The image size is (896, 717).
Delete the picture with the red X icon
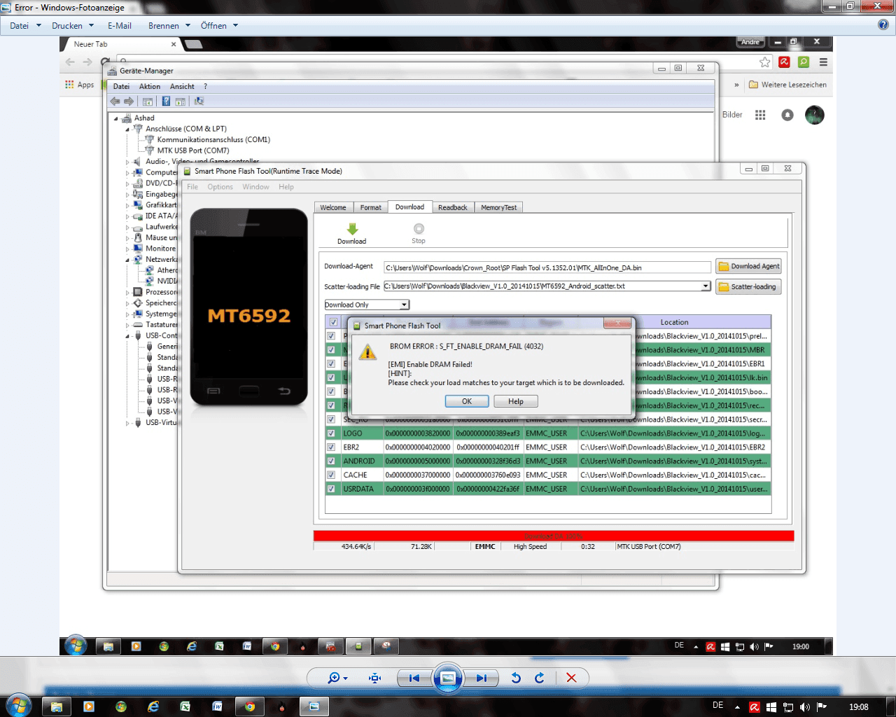point(571,678)
